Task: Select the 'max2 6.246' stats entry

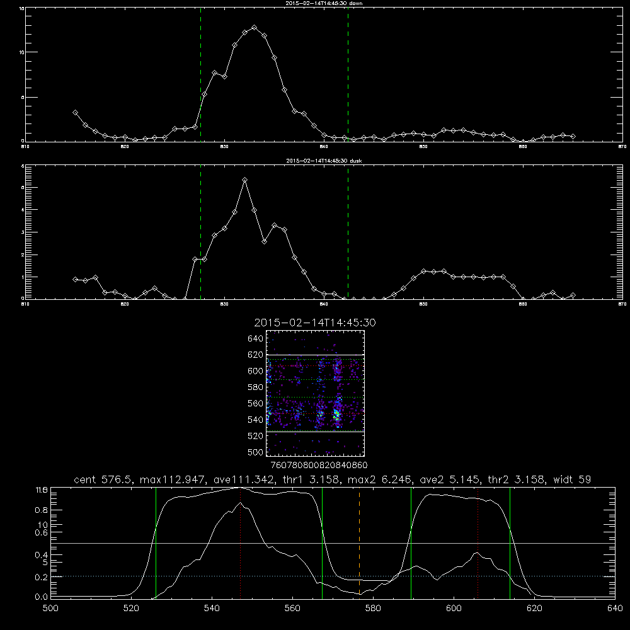Action: click(380, 479)
